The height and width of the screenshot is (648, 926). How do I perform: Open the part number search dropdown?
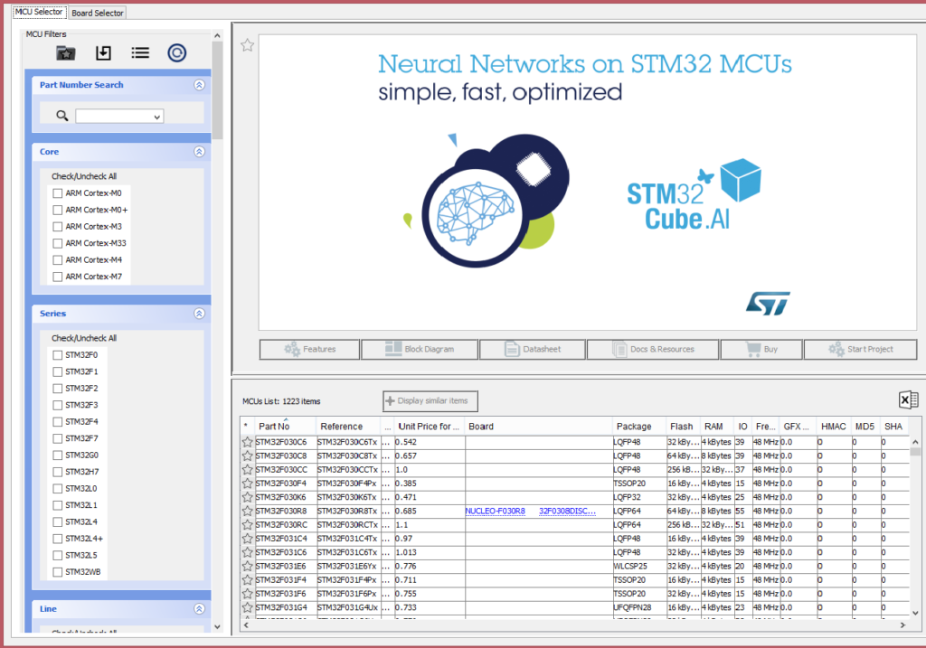point(156,117)
